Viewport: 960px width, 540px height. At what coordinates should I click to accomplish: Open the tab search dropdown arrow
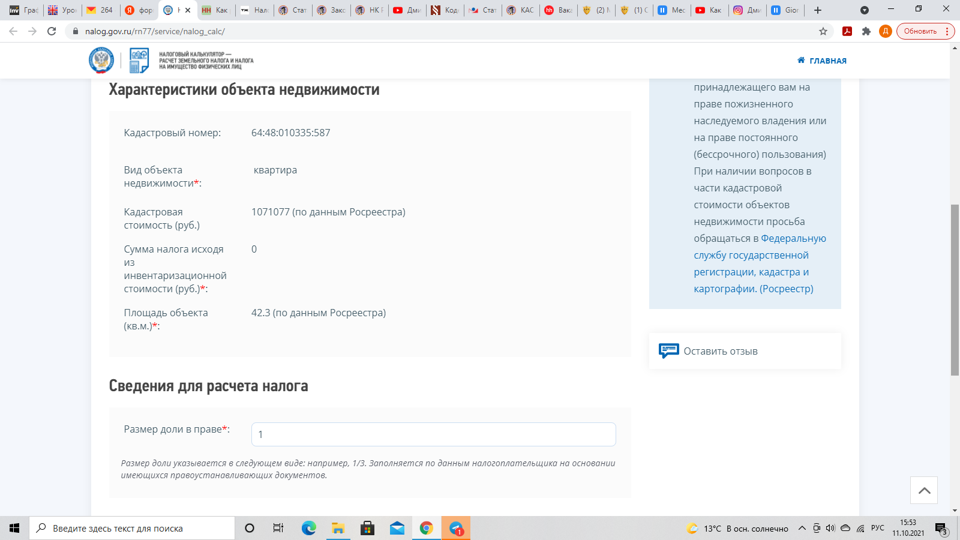(x=864, y=10)
